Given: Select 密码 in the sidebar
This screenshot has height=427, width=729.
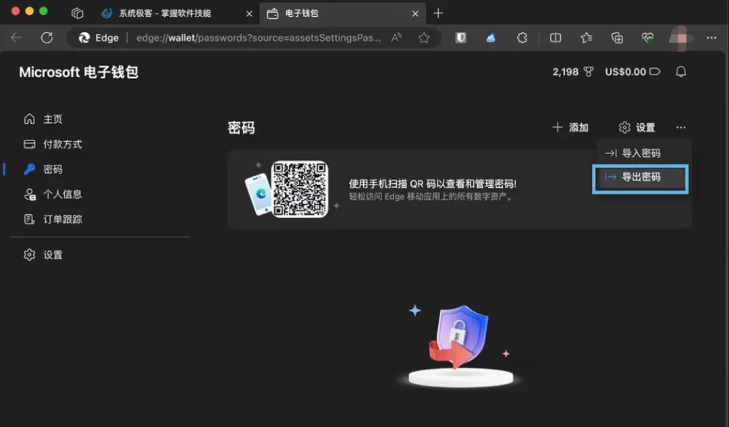Looking at the screenshot, I should [x=43, y=170].
